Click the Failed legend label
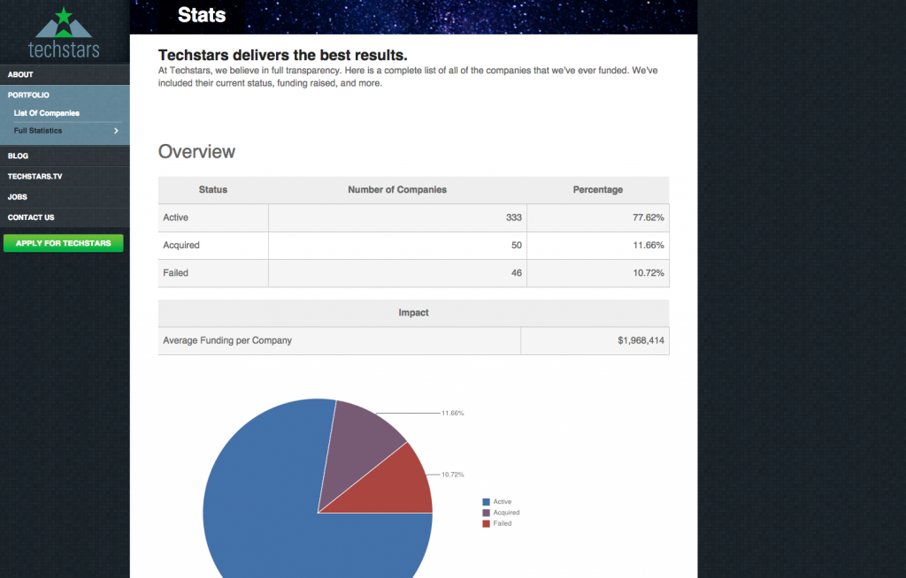 [x=503, y=524]
